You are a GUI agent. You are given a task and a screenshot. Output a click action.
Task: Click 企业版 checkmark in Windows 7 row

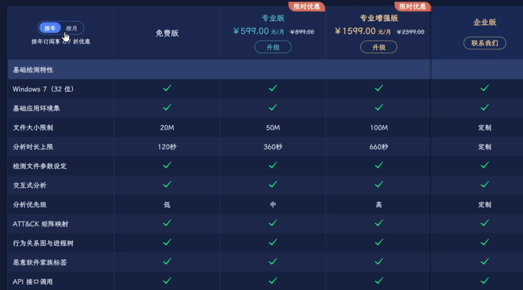[485, 88]
